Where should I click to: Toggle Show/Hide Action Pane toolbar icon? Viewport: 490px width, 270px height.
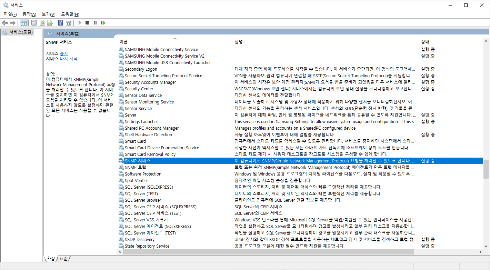click(x=69, y=23)
